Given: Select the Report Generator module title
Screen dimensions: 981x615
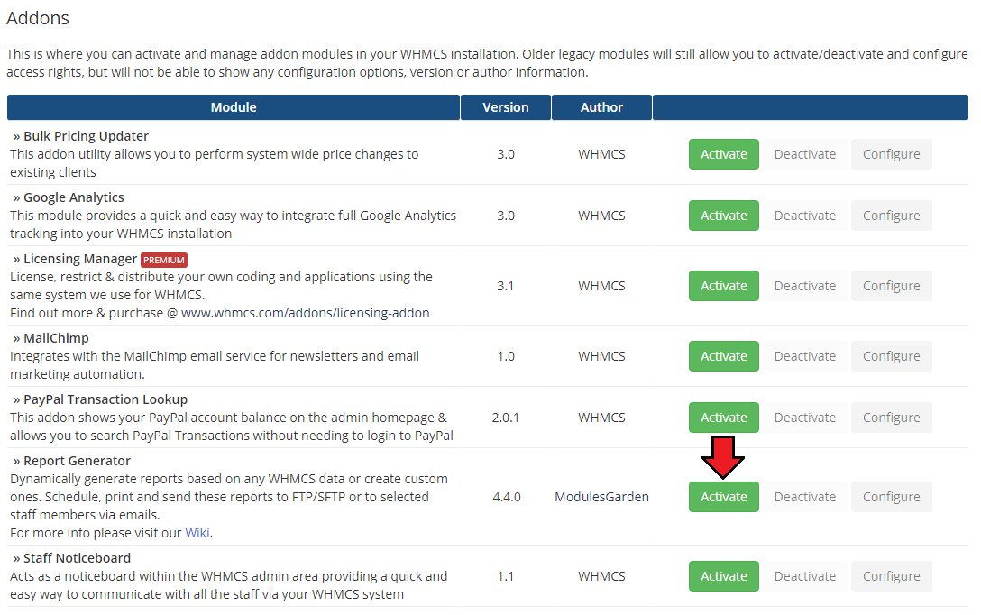Looking at the screenshot, I should coord(77,461).
